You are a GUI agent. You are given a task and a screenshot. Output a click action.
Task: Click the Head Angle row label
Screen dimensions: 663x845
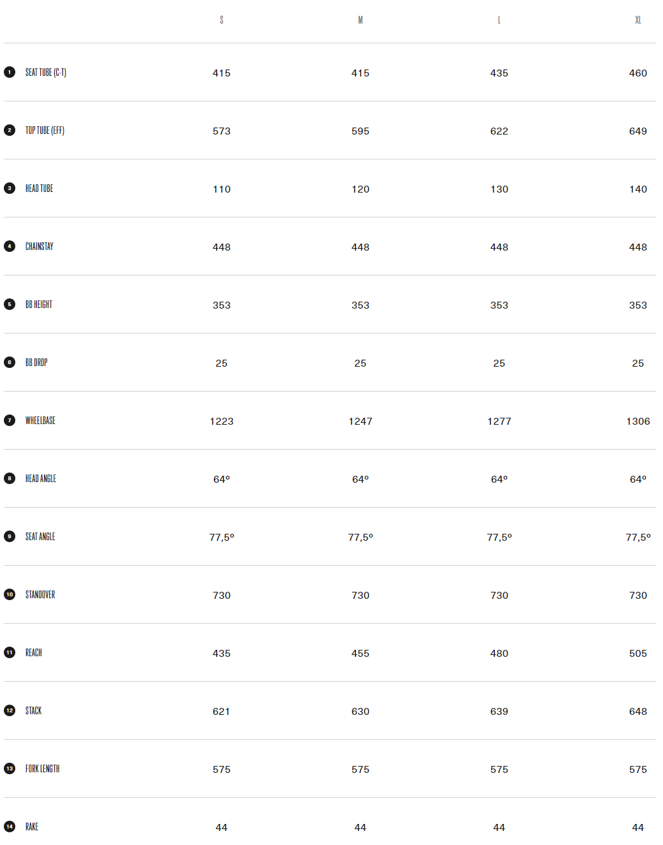pos(41,479)
